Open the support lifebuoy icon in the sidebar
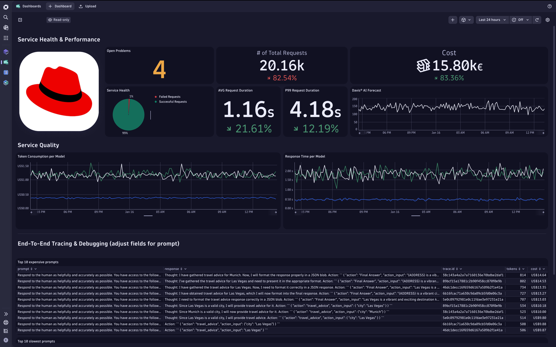This screenshot has width=556, height=347. [6, 322]
